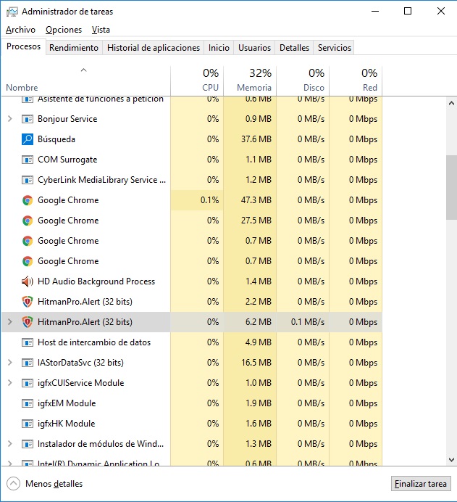Select the Procesos tab
Viewport: 457px width, 502px height.
pos(24,46)
